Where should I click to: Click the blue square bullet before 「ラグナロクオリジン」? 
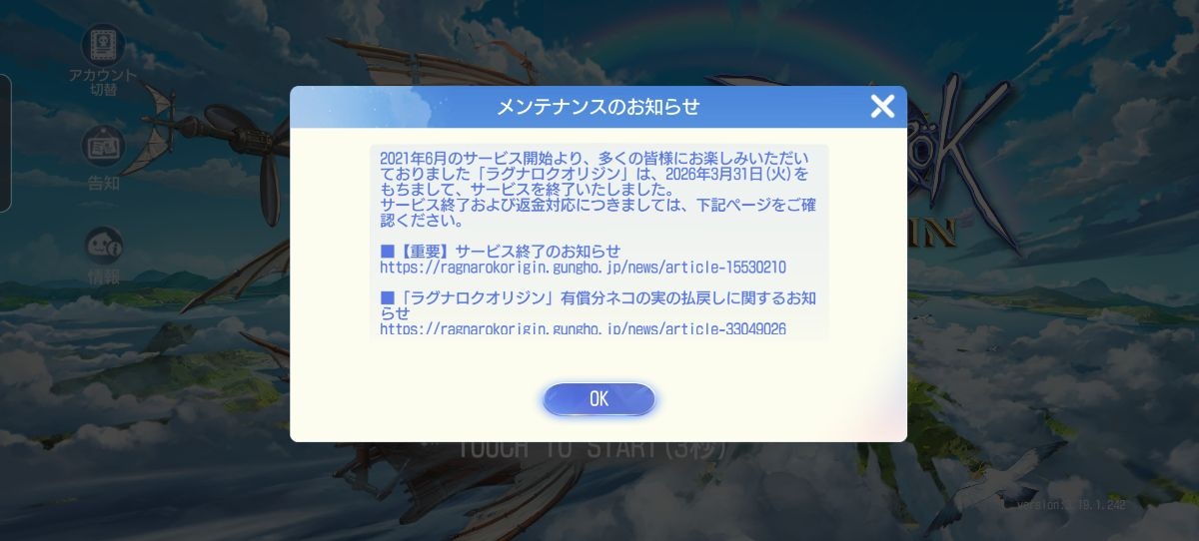pos(388,297)
